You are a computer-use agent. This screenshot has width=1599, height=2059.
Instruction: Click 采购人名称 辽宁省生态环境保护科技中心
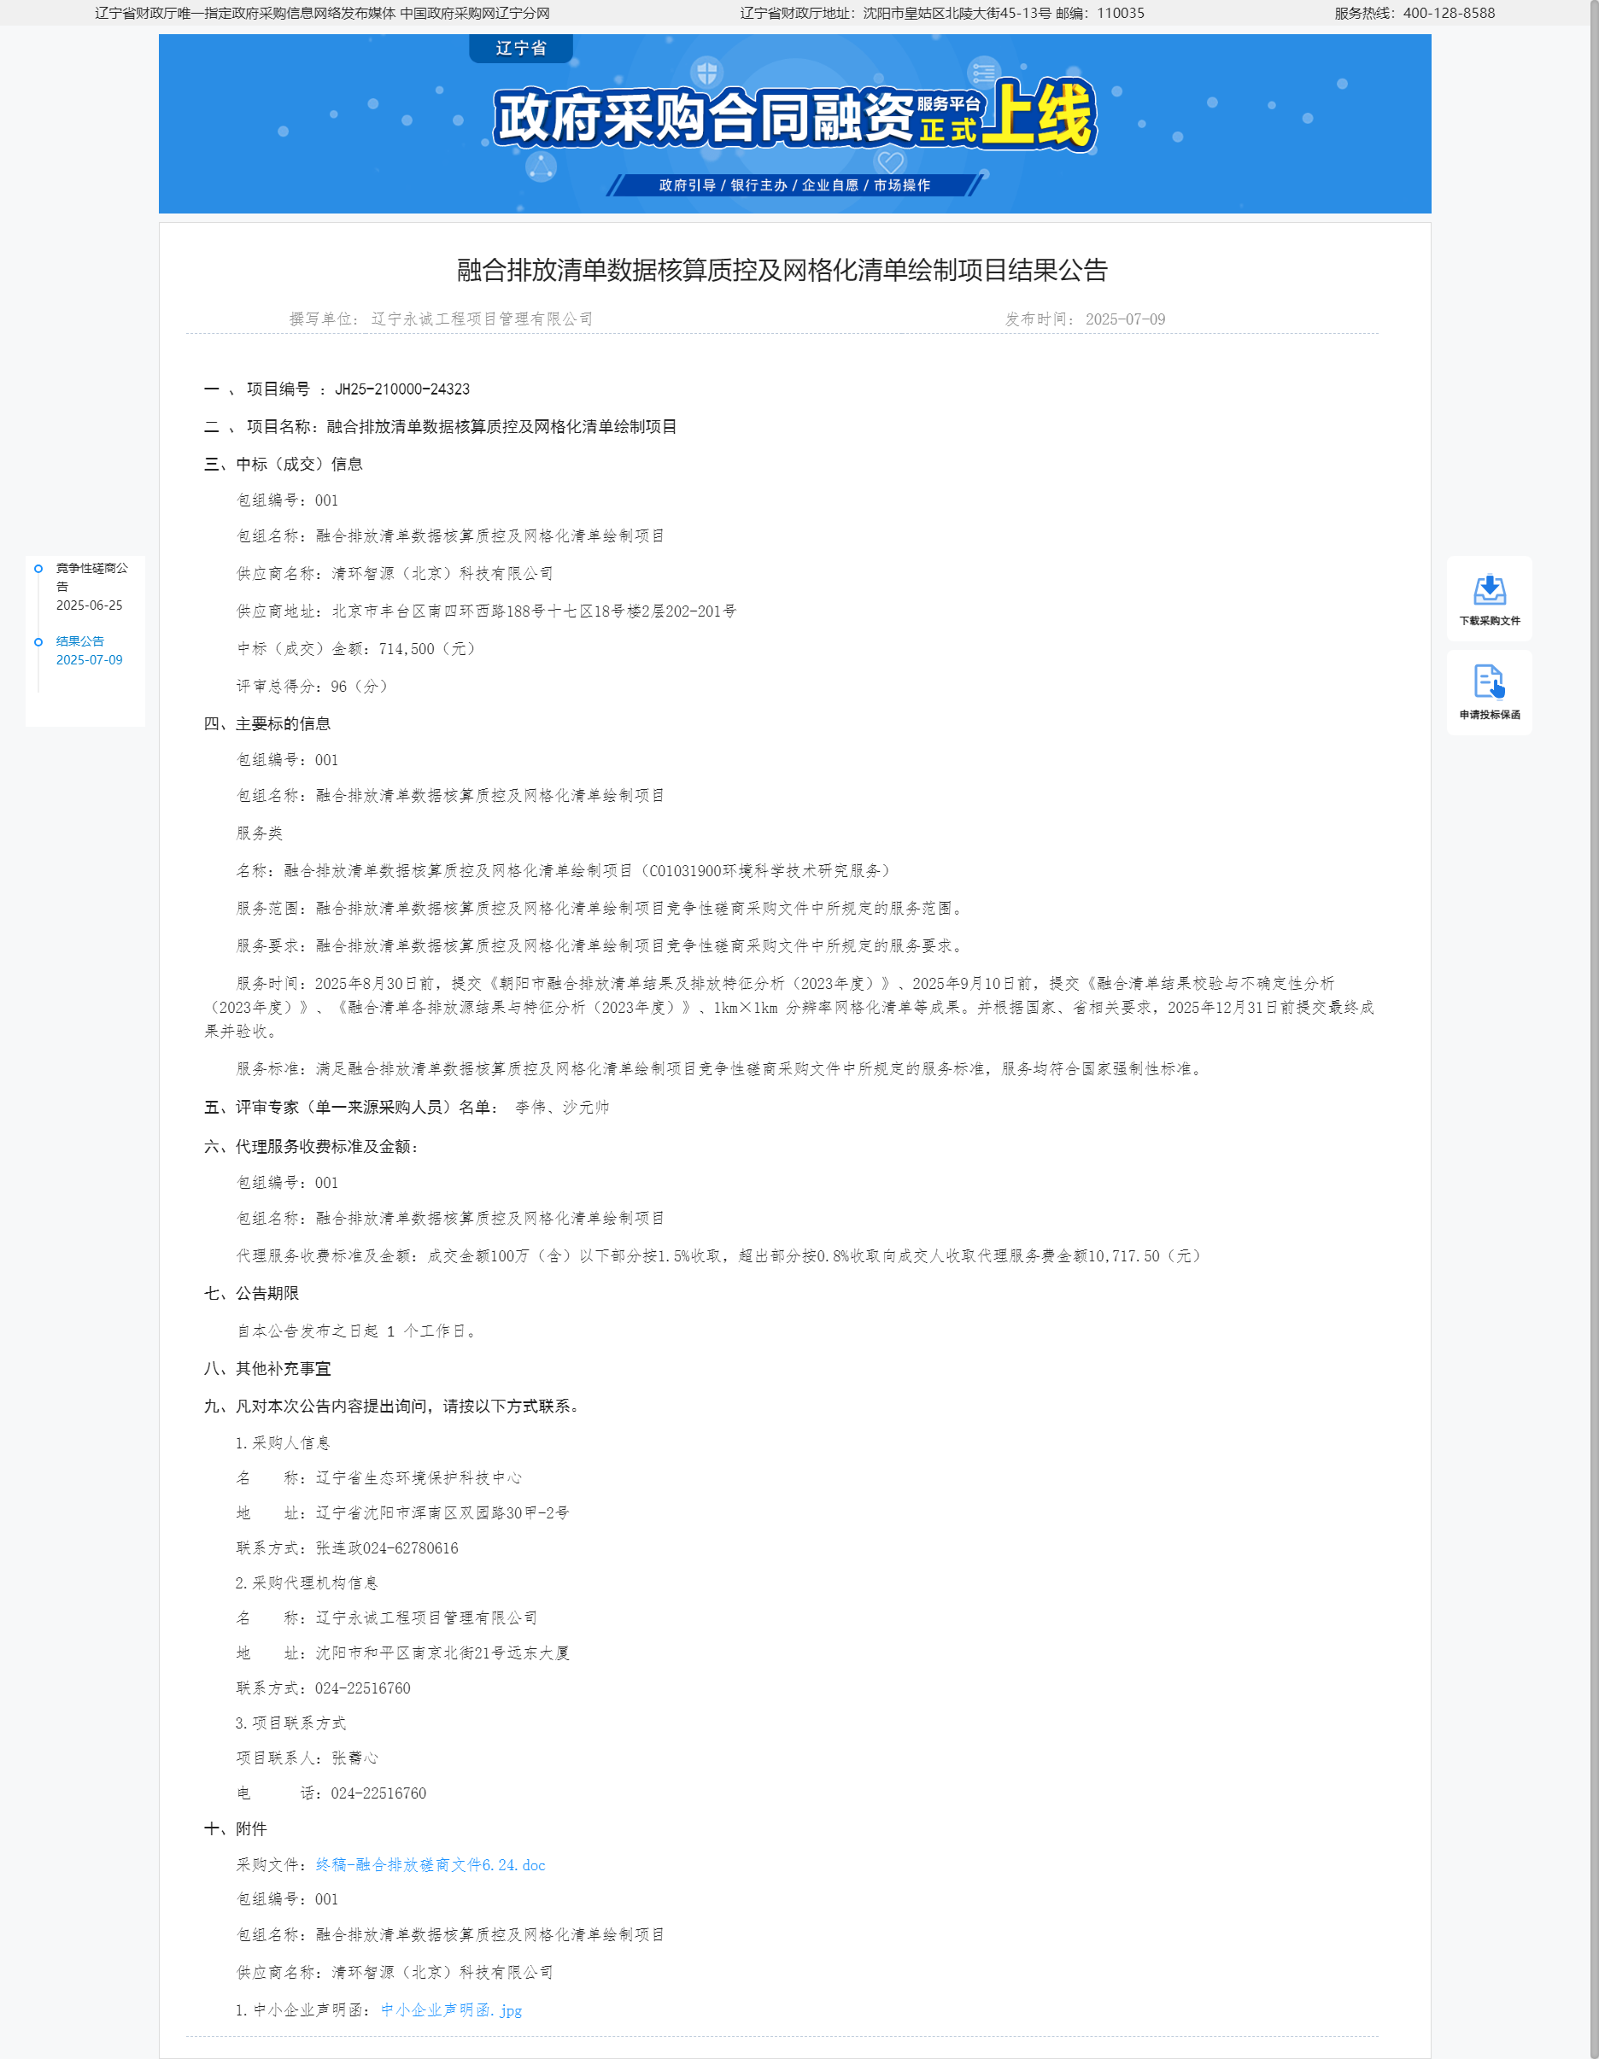[378, 1477]
